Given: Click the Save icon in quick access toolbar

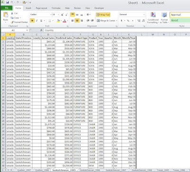Looking at the screenshot, I should [7, 2].
